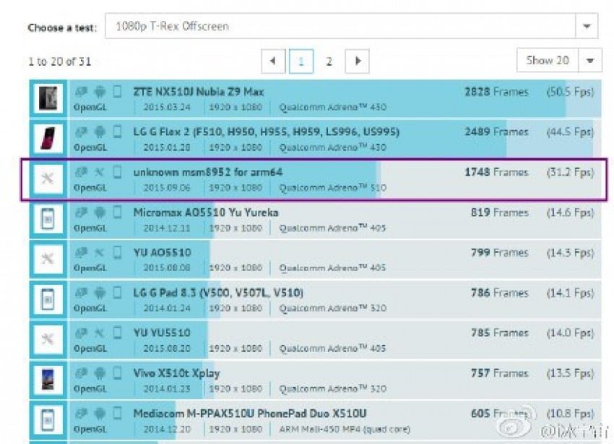Click the phone icon in the LG G Flex 2 row
Image resolution: width=614 pixels, height=444 pixels.
click(x=117, y=132)
